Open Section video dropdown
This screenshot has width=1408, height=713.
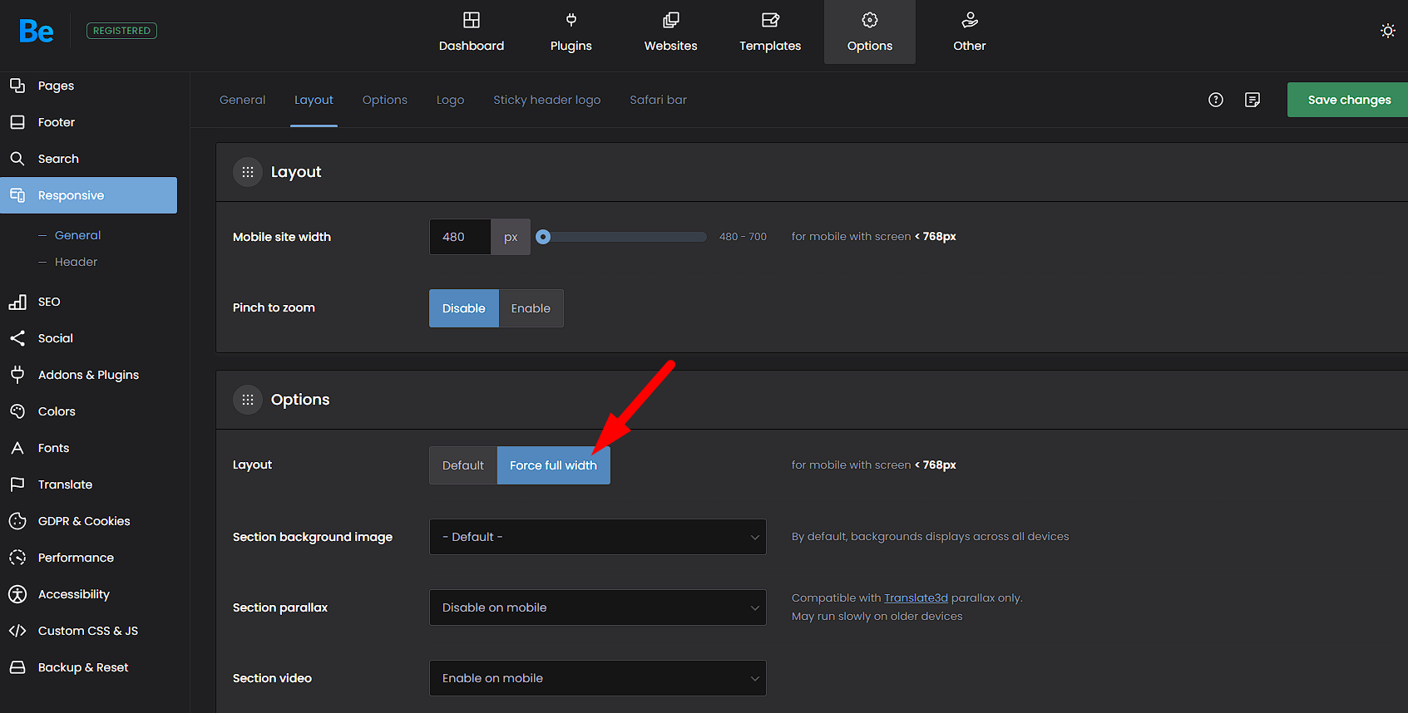(x=598, y=678)
